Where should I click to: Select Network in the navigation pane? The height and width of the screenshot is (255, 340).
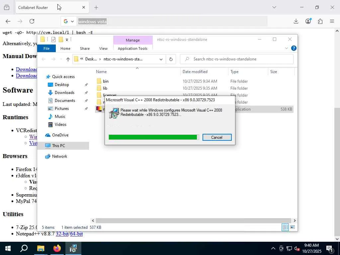(x=59, y=156)
